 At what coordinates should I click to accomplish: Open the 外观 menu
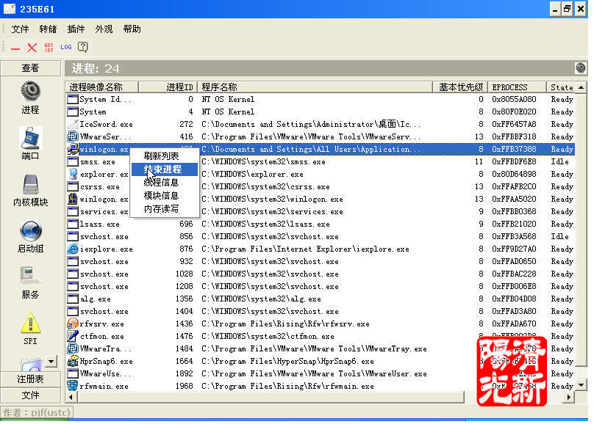pyautogui.click(x=104, y=29)
